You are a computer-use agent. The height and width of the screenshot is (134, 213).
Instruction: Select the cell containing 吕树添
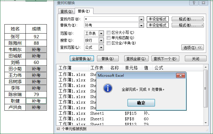(15, 82)
